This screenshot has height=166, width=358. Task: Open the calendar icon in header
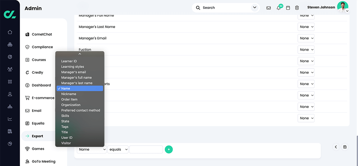[x=288, y=8]
